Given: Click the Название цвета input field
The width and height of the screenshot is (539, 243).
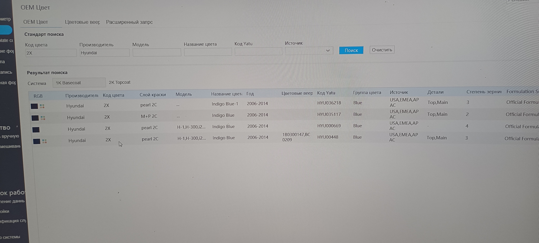Looking at the screenshot, I should 208,52.
